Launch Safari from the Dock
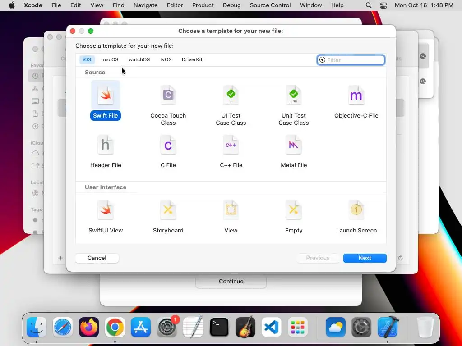The height and width of the screenshot is (346, 462). (x=62, y=327)
